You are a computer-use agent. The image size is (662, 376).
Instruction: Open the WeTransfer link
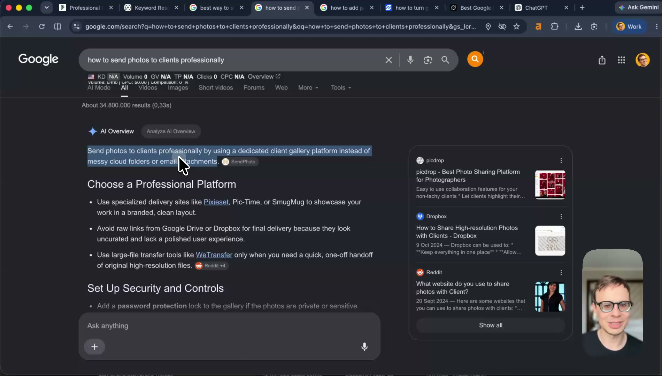coord(214,255)
